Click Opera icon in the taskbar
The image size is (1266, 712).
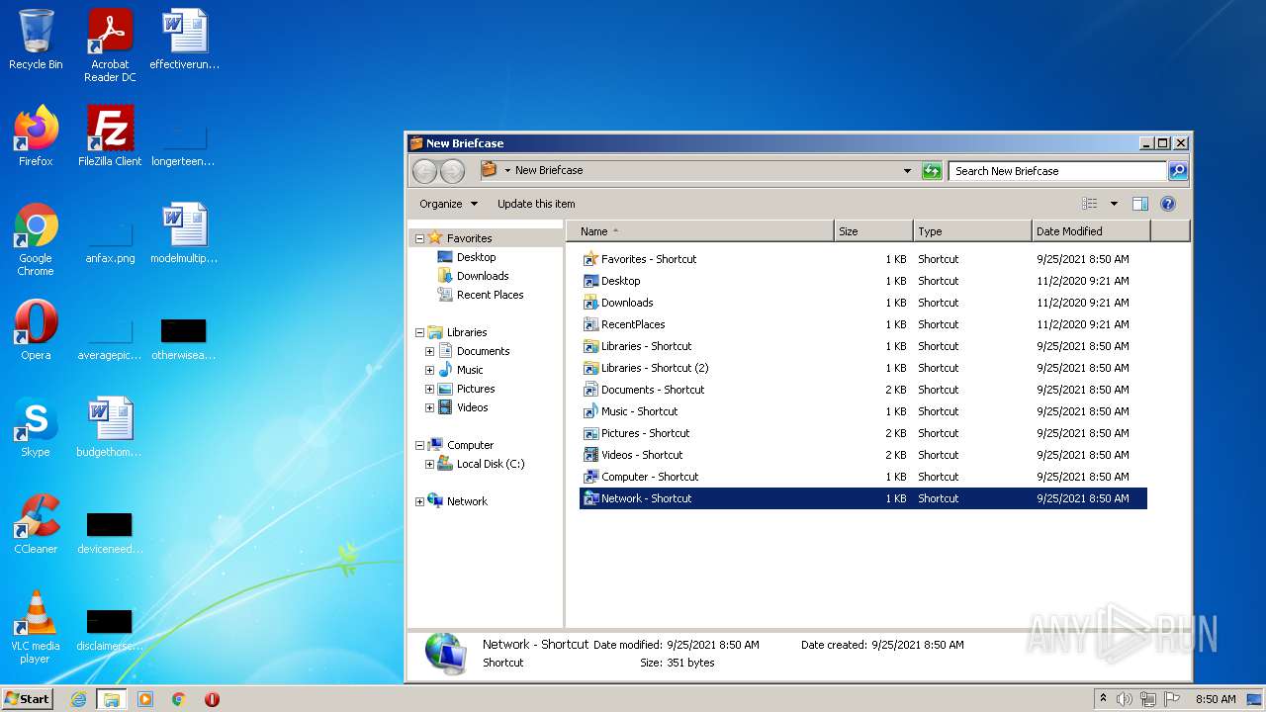click(212, 699)
